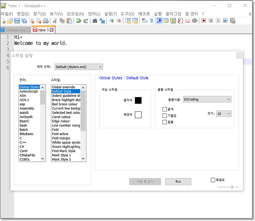Click the Save file icon

click(17, 21)
